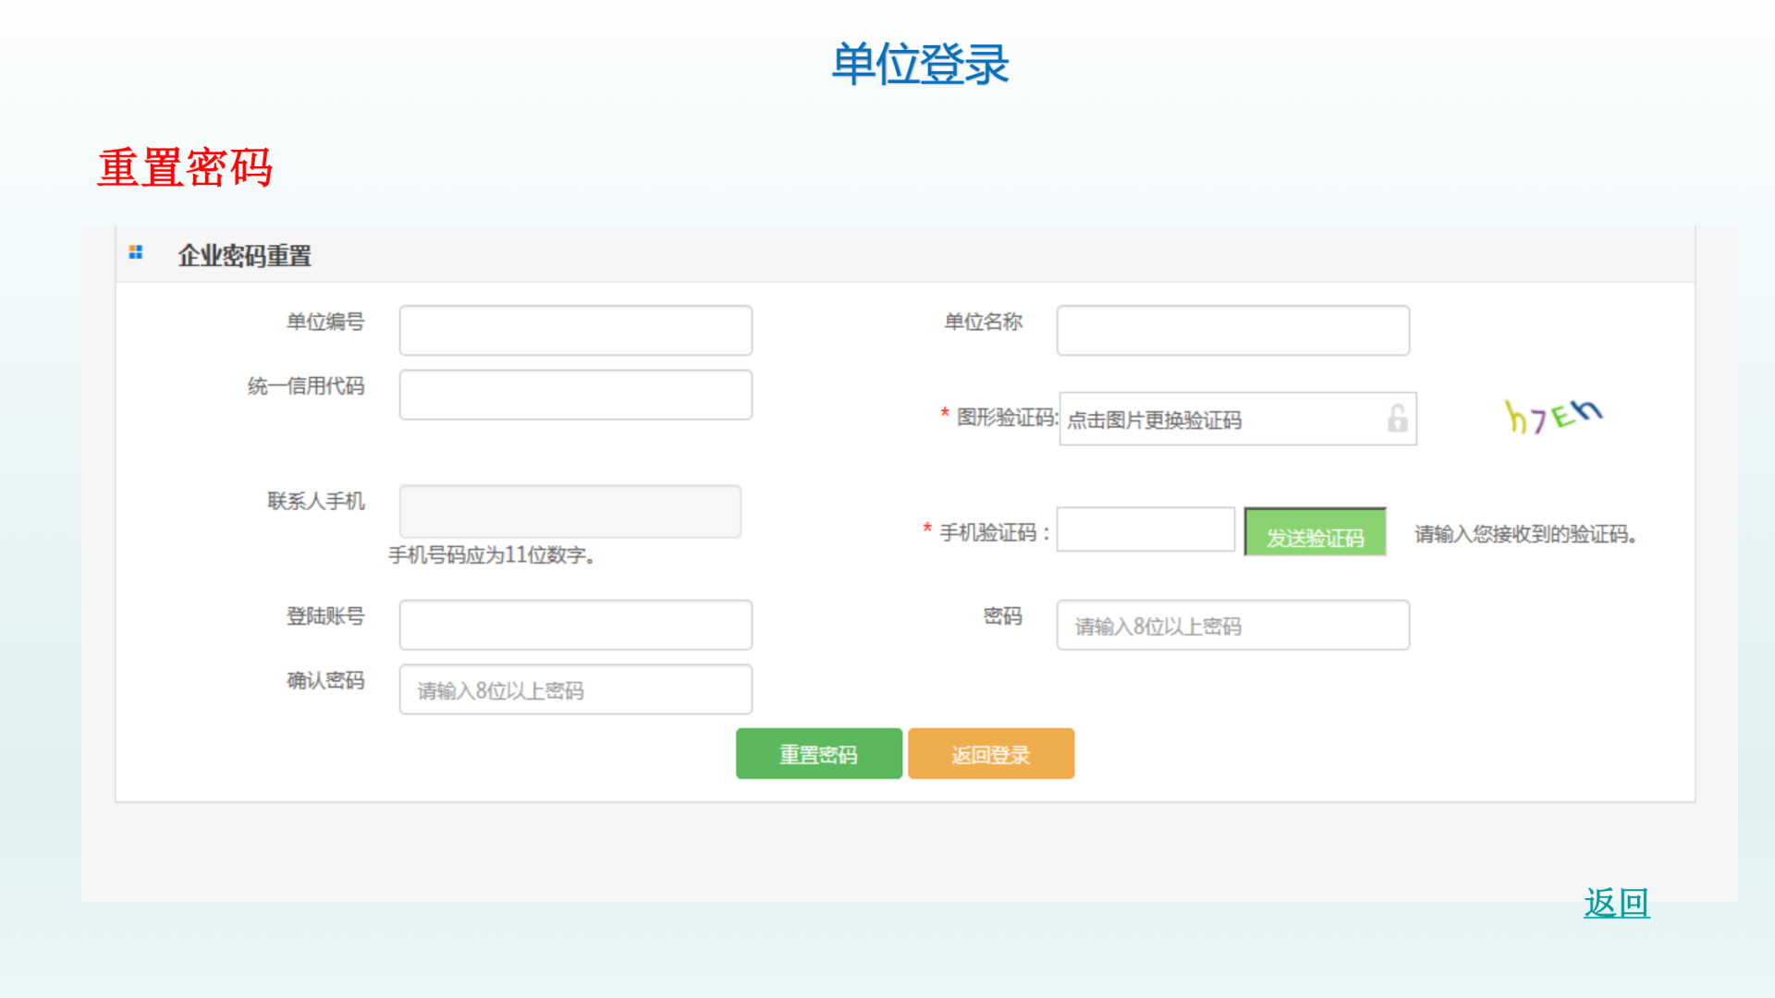The height and width of the screenshot is (998, 1775).
Task: Click the 企业密码重置 panel header
Action: (244, 256)
